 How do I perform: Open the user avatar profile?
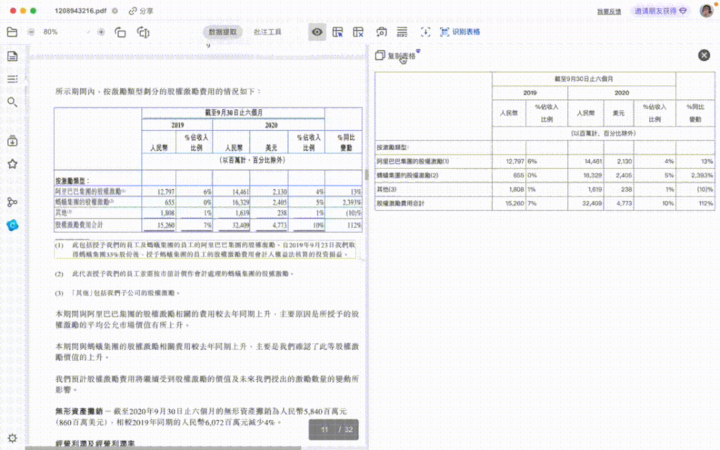(x=706, y=11)
